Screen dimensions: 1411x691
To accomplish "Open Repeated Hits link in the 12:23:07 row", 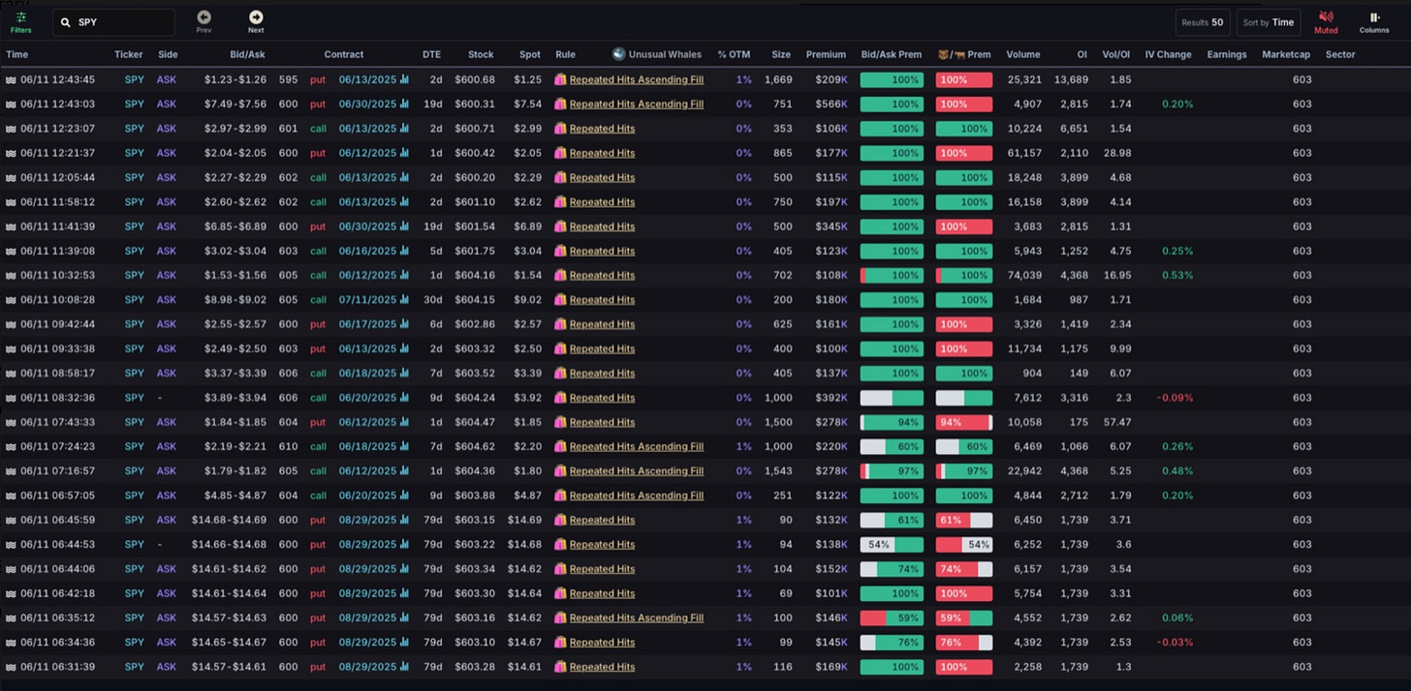I will tap(602, 129).
